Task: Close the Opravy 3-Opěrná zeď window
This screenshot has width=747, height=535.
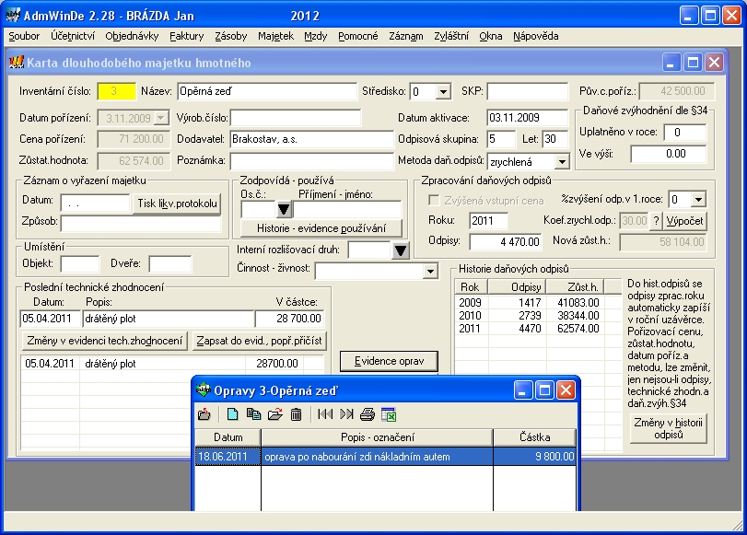Action: click(x=566, y=390)
